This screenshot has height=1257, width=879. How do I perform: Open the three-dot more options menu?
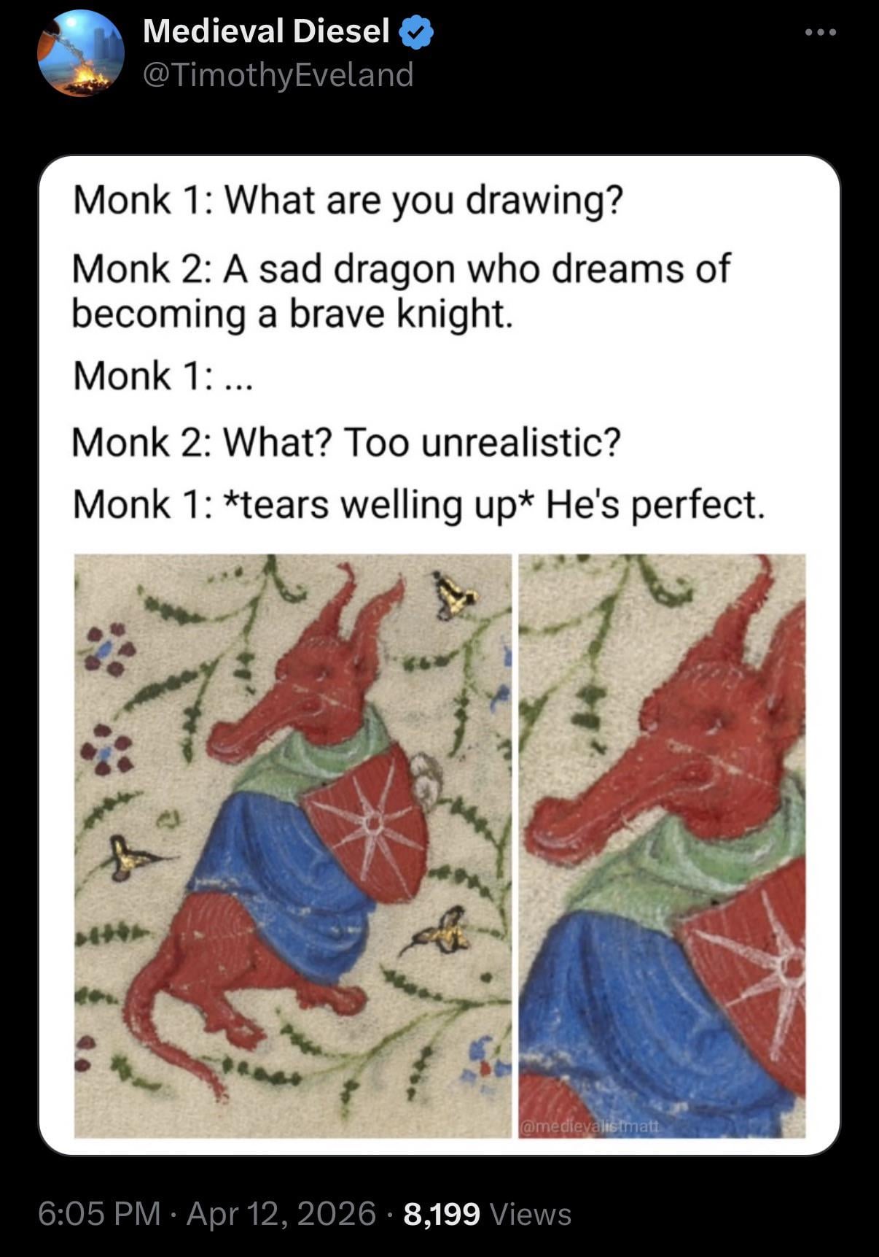coord(821,33)
